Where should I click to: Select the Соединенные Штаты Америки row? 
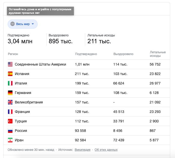pos(89,64)
